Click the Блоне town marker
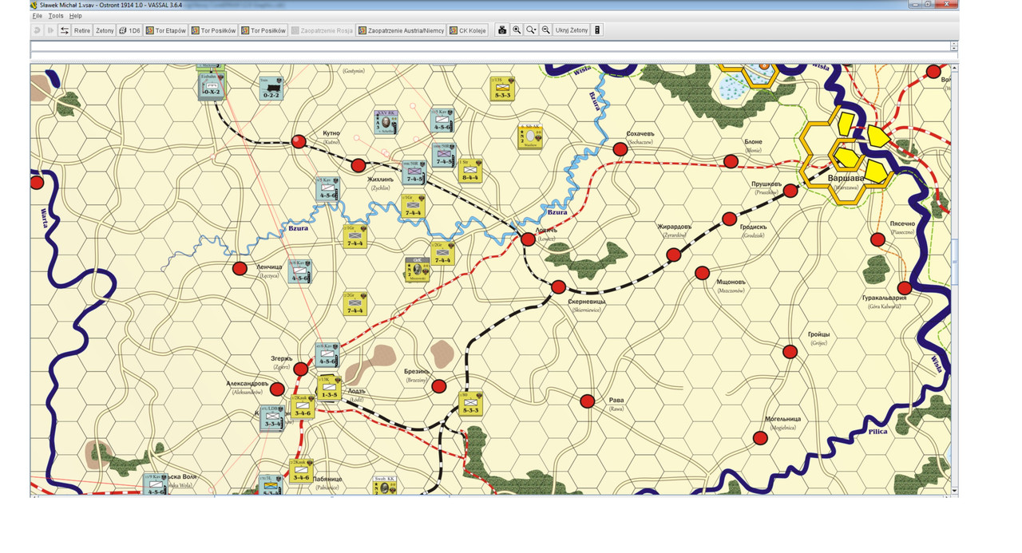 (x=731, y=162)
